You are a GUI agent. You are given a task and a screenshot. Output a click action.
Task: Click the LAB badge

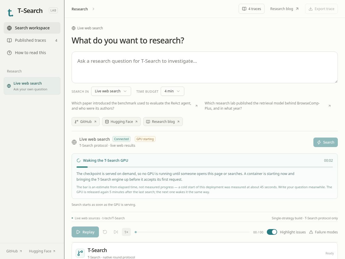53,11
